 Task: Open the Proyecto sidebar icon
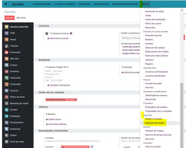7,91
